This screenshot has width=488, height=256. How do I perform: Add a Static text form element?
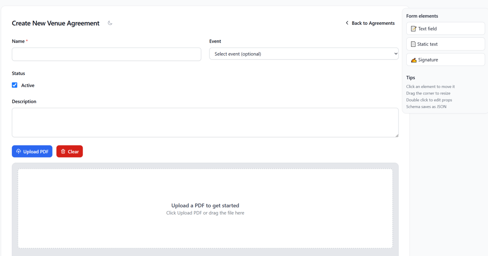point(445,44)
